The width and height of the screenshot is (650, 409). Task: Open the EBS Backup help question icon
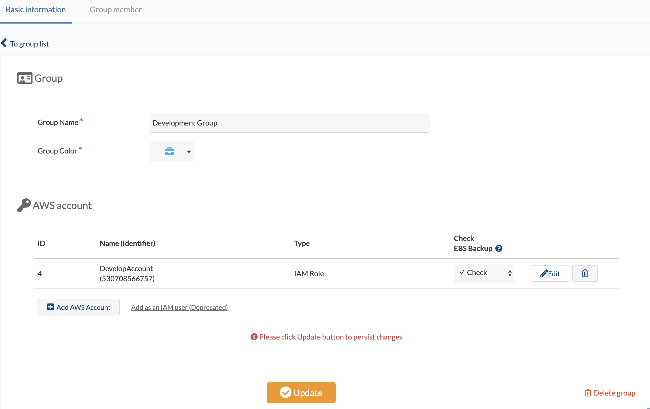[x=499, y=248]
